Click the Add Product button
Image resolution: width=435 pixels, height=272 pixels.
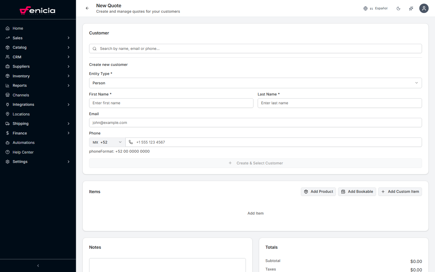pyautogui.click(x=318, y=192)
